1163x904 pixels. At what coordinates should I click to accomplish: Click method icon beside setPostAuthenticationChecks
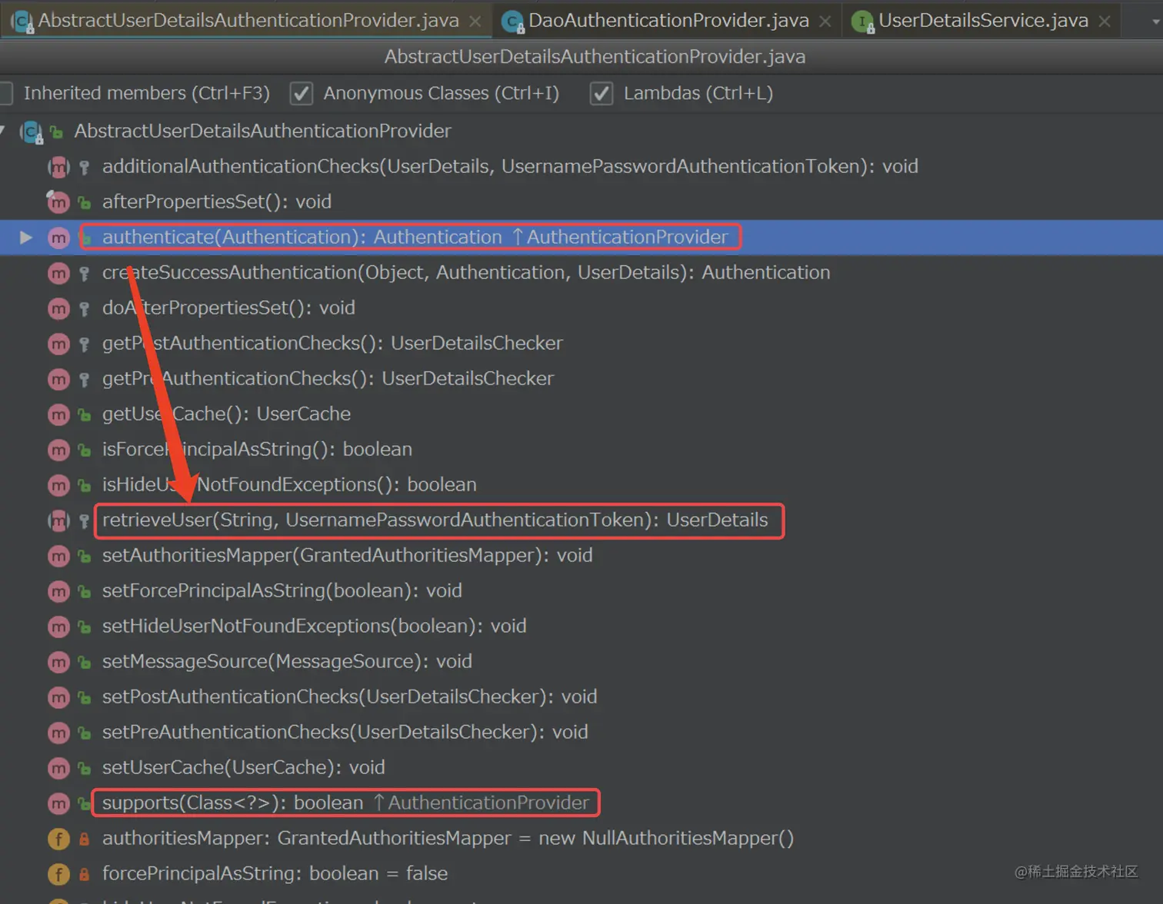(x=58, y=697)
